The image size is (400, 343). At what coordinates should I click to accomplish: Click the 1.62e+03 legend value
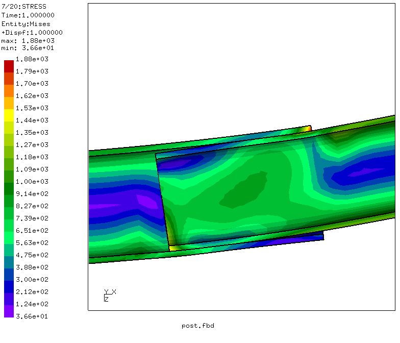click(32, 96)
